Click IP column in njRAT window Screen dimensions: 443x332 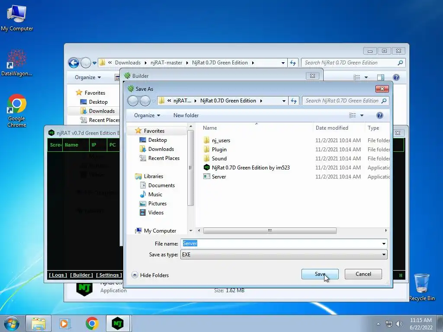[x=98, y=145]
